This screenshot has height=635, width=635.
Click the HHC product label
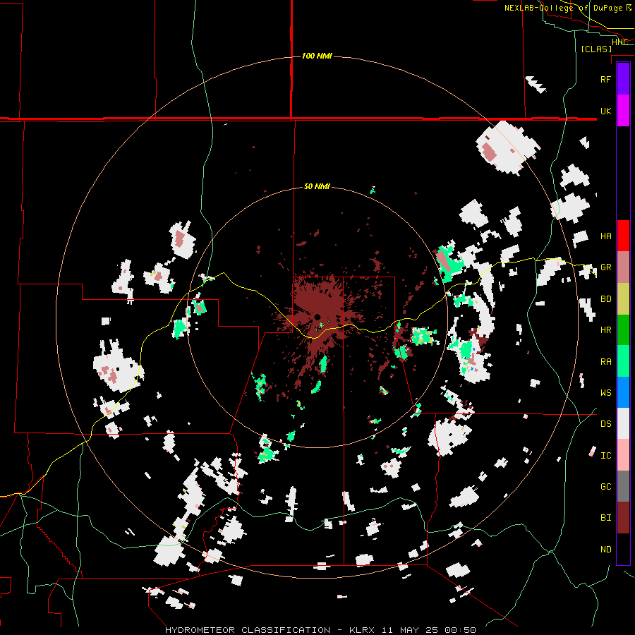[x=619, y=42]
